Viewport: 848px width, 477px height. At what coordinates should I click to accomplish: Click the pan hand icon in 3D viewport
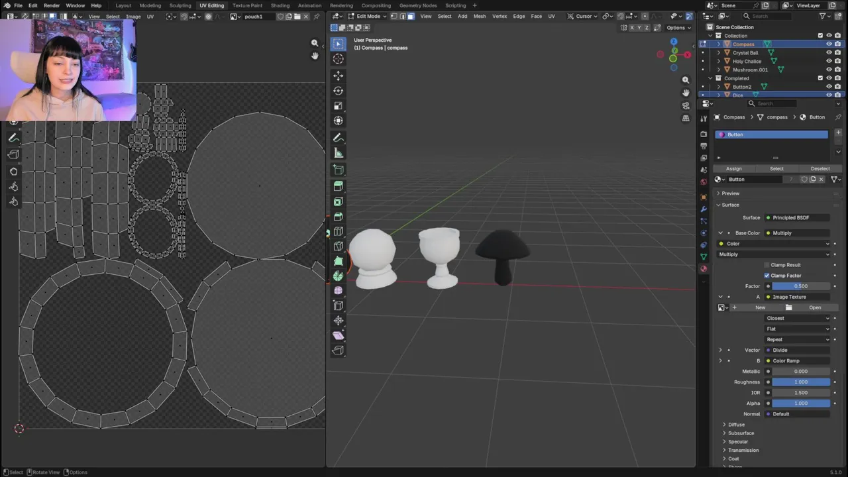(x=686, y=93)
